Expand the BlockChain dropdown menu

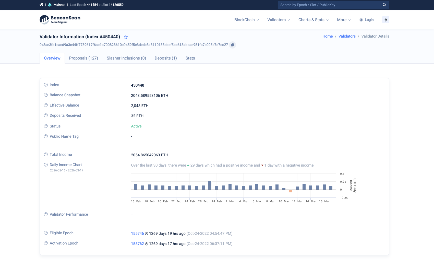click(247, 20)
